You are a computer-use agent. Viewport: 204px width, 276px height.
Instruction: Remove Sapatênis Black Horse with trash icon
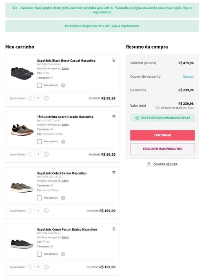114,60
